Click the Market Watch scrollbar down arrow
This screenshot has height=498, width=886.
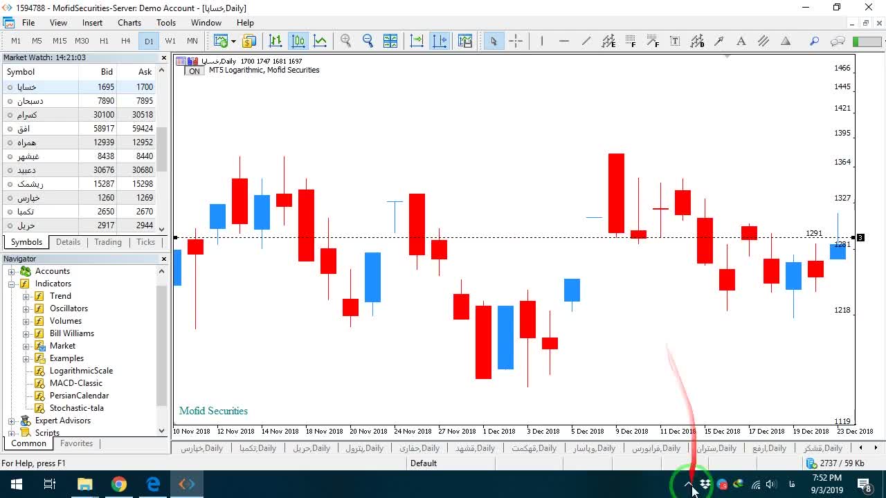point(162,229)
